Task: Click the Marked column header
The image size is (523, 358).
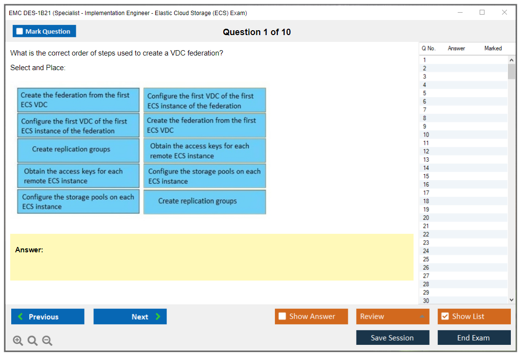Action: point(493,48)
